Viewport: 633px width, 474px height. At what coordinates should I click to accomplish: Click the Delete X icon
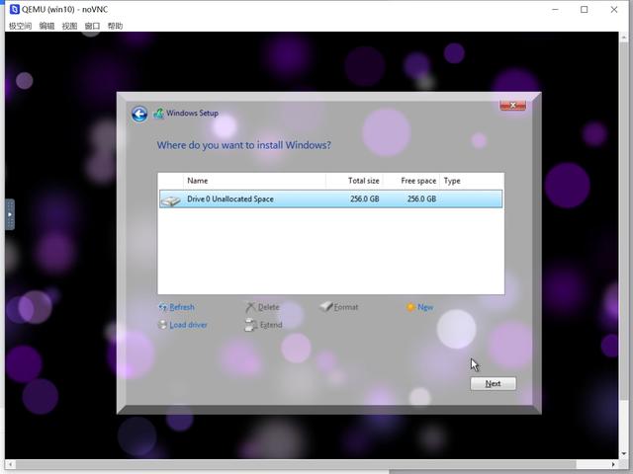pyautogui.click(x=250, y=307)
